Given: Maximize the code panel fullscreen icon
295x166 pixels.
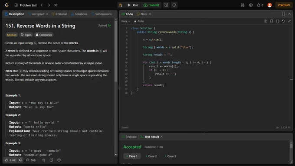Looking at the screenshot, I should pyautogui.click(x=283, y=14).
